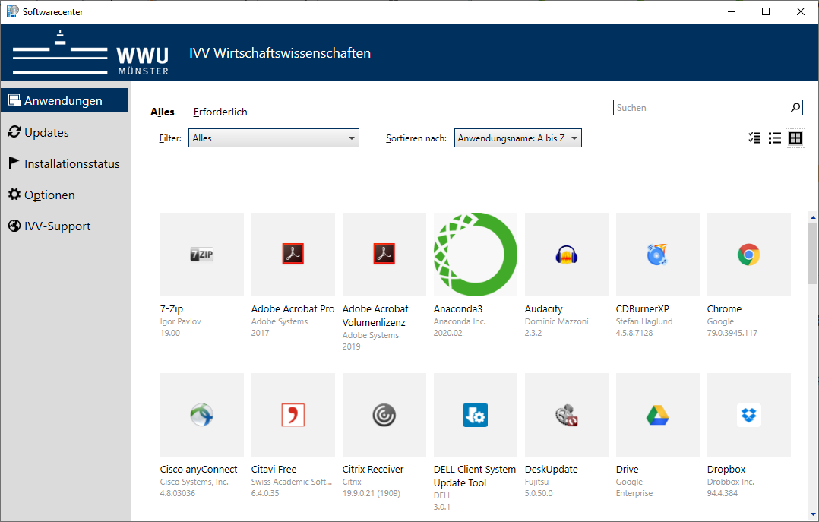The image size is (819, 522).
Task: Switch to the Erforderlich tab
Action: (220, 112)
